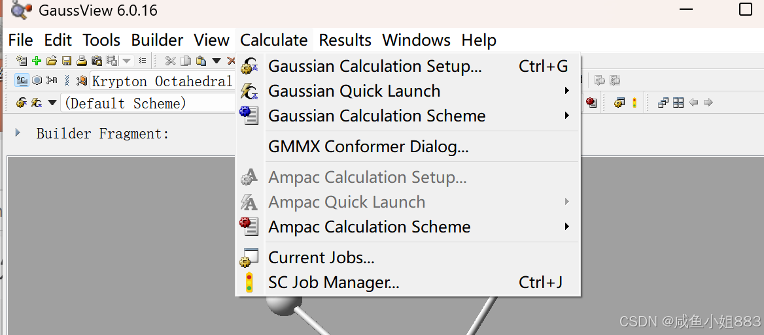Click the Previous Window left arrow icon
This screenshot has height=335, width=764.
(693, 103)
